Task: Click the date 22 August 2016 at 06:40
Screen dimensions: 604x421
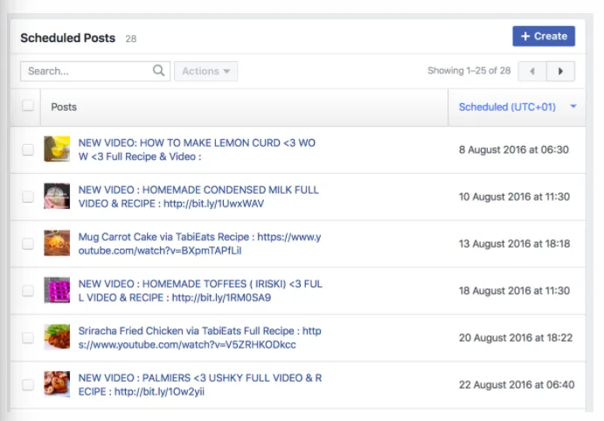Action: click(517, 384)
